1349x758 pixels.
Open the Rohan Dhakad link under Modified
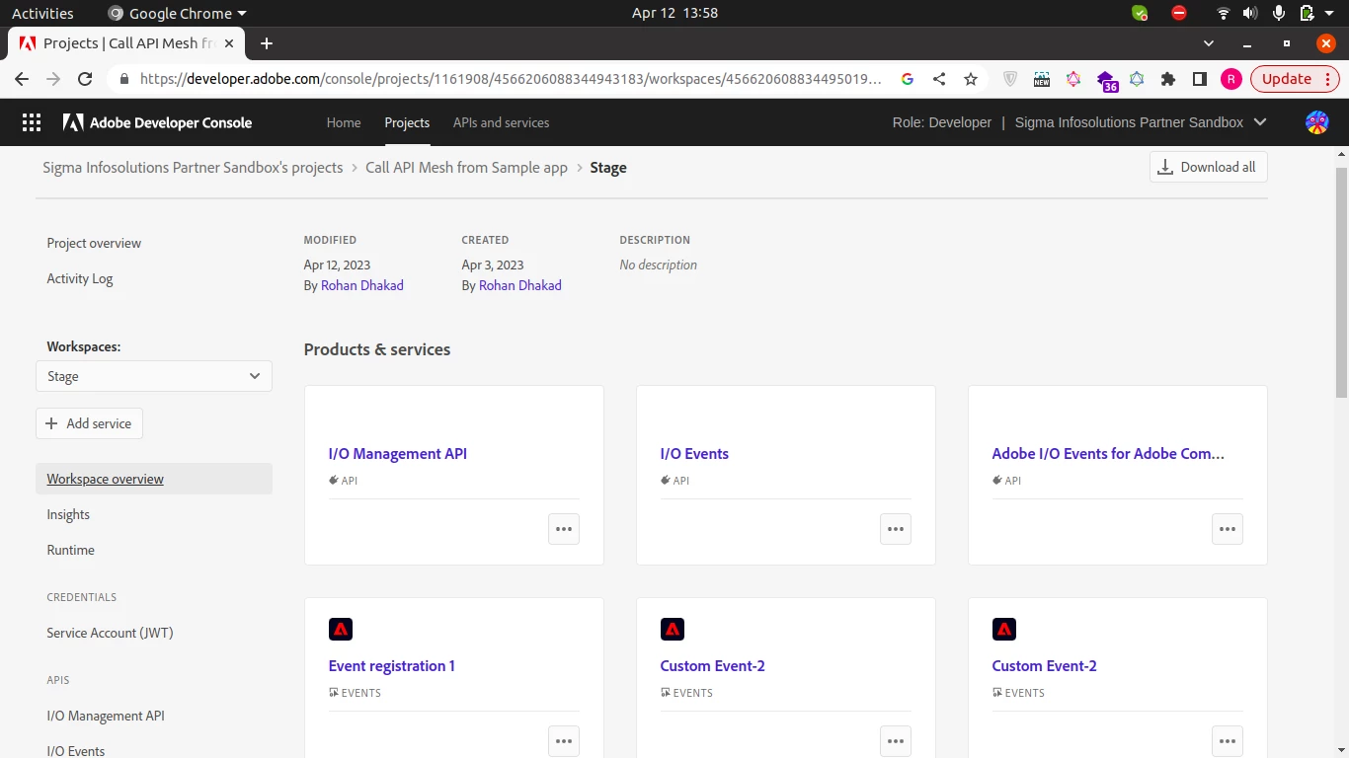pyautogui.click(x=361, y=285)
